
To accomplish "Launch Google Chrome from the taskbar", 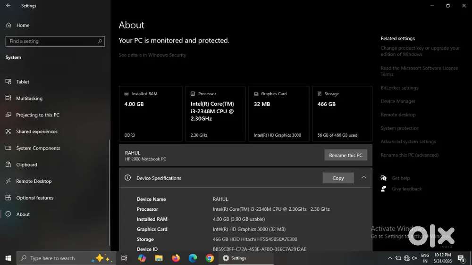I will pyautogui.click(x=210, y=258).
